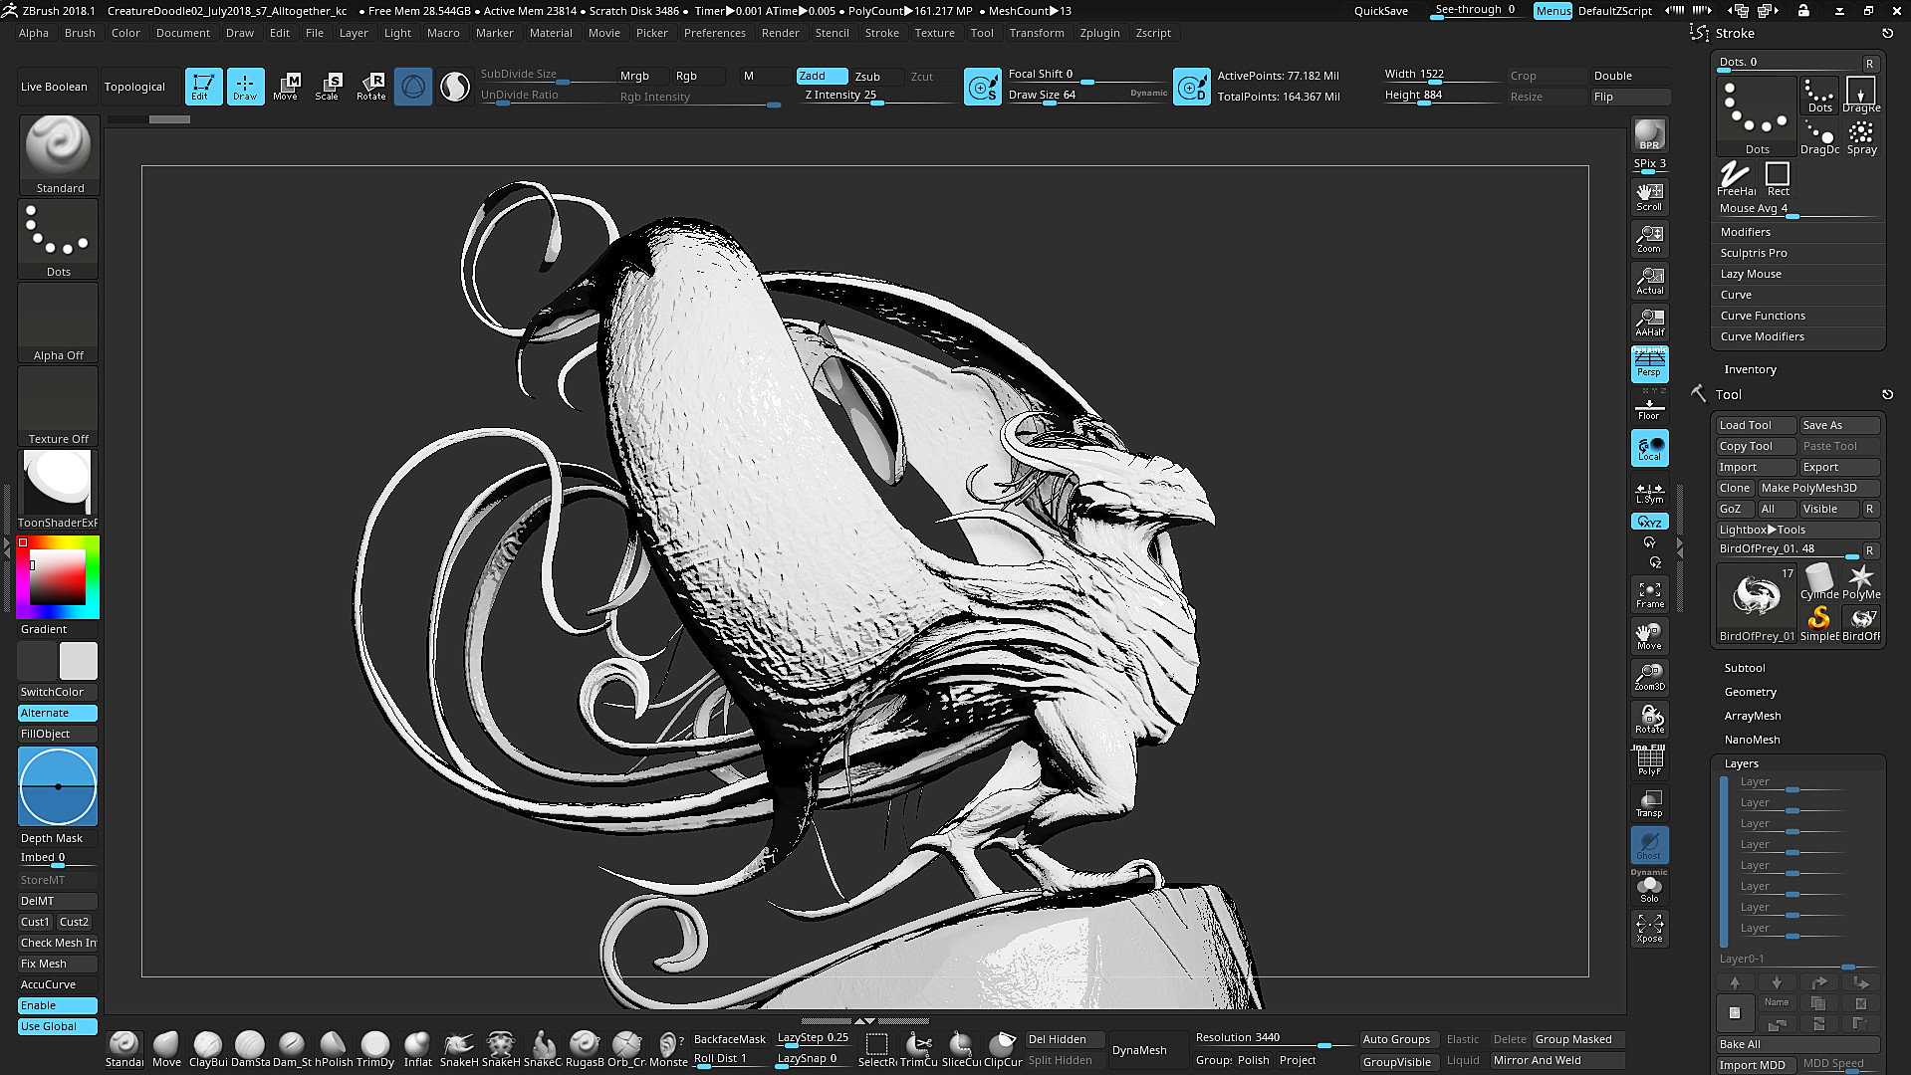Click the Save As button
1911x1075 pixels.
[1839, 425]
